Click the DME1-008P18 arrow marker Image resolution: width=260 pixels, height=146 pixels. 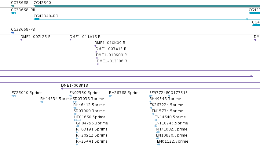62,89
